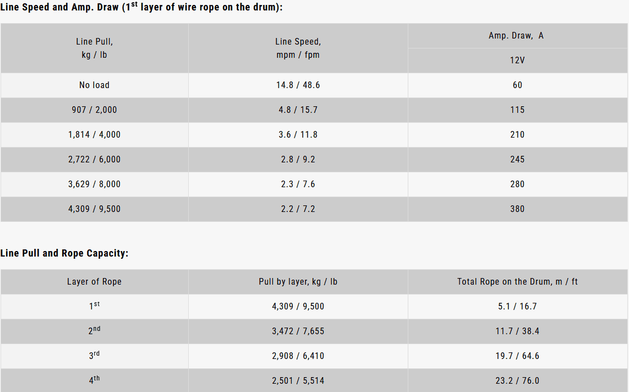
Task: Click the 'Line Speed and Amp. Draw' heading
Action: pos(141,8)
